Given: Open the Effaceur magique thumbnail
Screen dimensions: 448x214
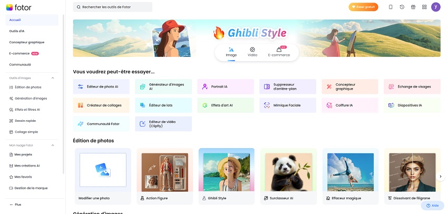Looking at the screenshot, I should pyautogui.click(x=350, y=172).
